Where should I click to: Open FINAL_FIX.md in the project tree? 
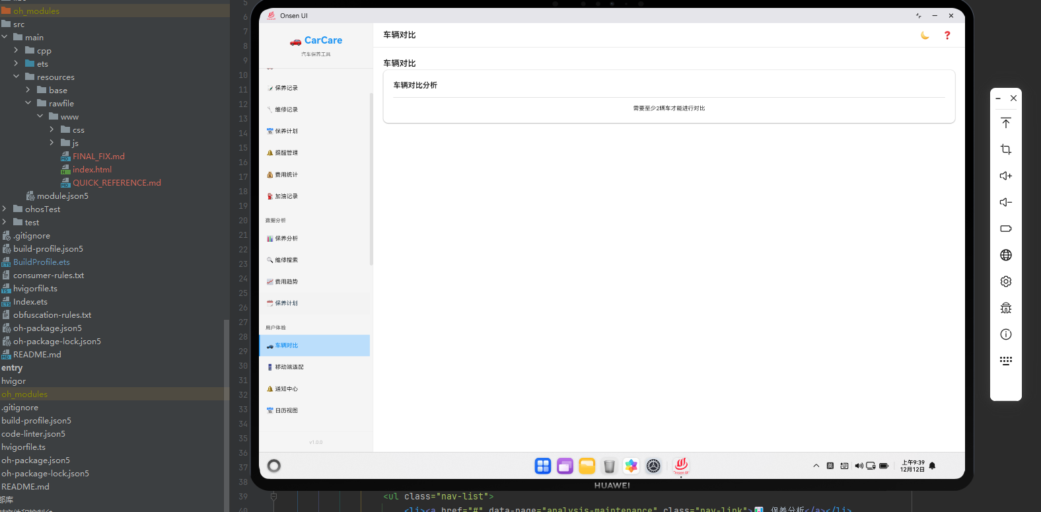point(98,157)
